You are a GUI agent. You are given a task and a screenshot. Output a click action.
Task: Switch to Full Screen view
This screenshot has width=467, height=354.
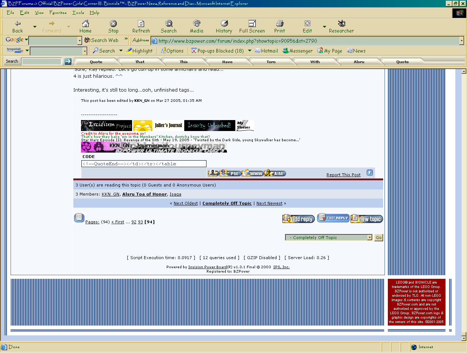252,27
